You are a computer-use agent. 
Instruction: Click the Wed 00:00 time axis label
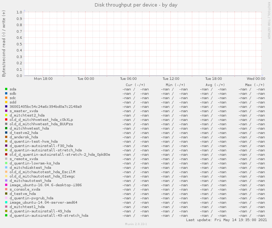click(x=256, y=78)
